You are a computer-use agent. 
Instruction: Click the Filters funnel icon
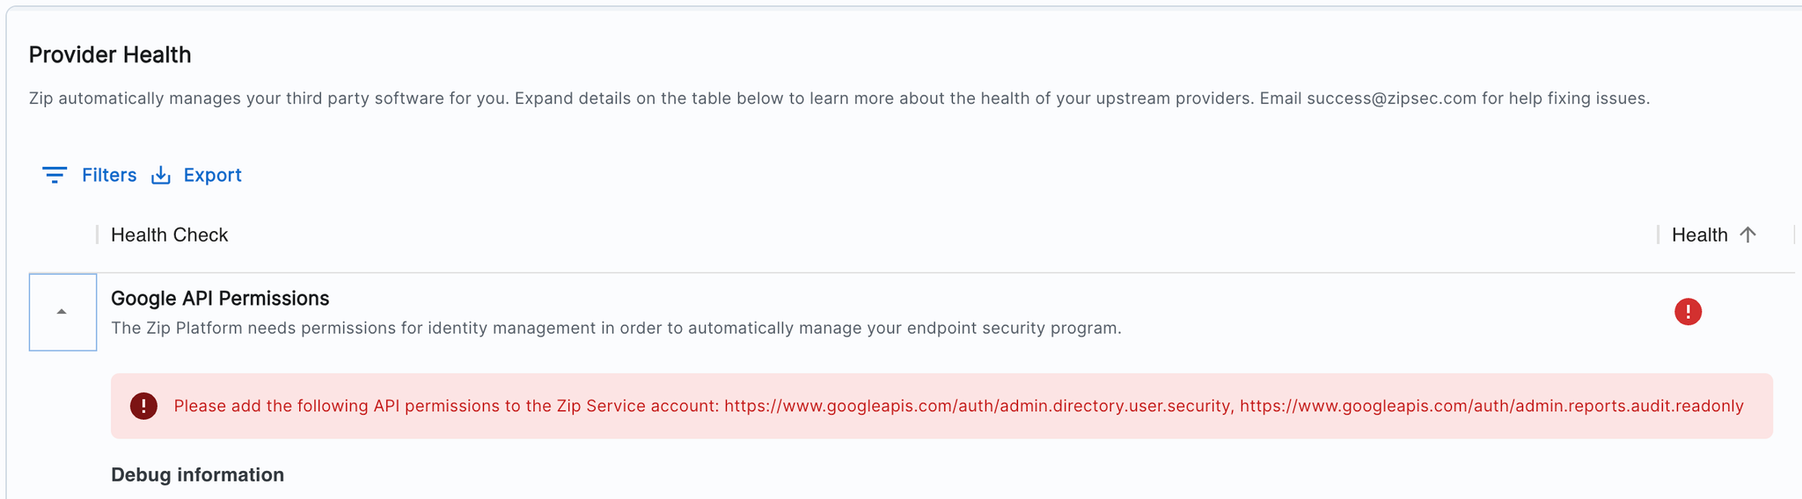55,175
